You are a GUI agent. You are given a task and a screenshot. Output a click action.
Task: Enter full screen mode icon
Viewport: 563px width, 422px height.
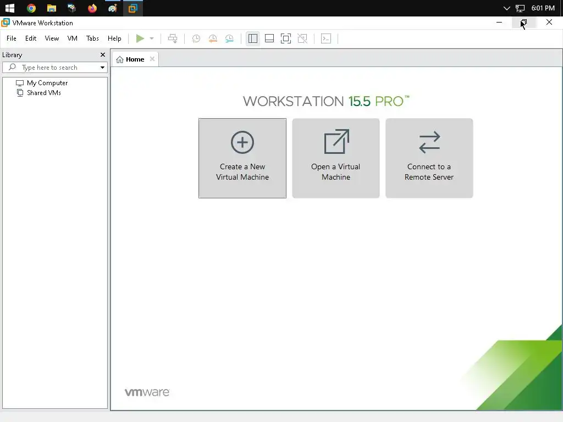click(286, 38)
